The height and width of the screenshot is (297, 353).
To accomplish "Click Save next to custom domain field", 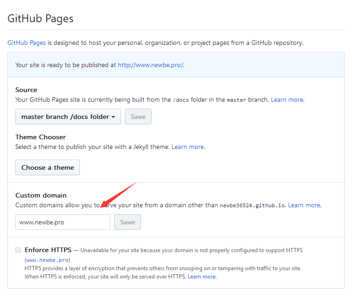I will pos(128,222).
